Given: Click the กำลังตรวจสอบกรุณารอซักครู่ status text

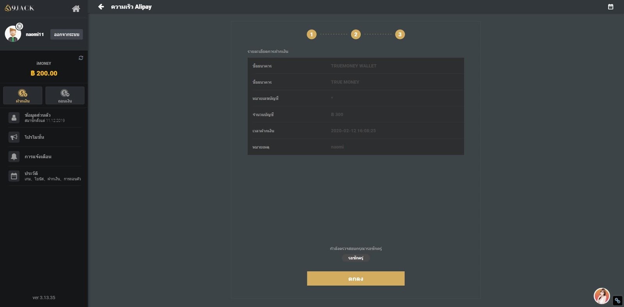Looking at the screenshot, I should tap(356, 249).
